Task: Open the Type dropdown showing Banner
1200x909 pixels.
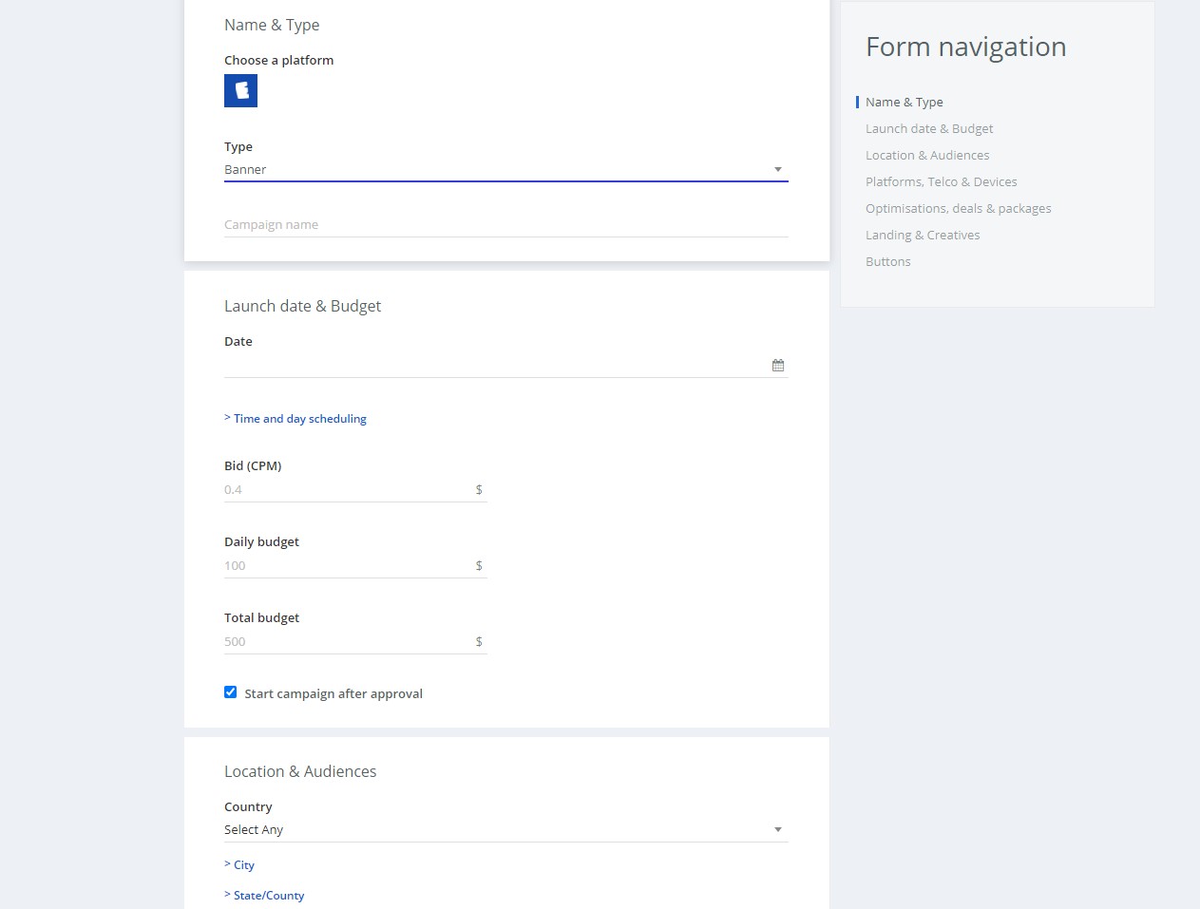Action: 505,170
